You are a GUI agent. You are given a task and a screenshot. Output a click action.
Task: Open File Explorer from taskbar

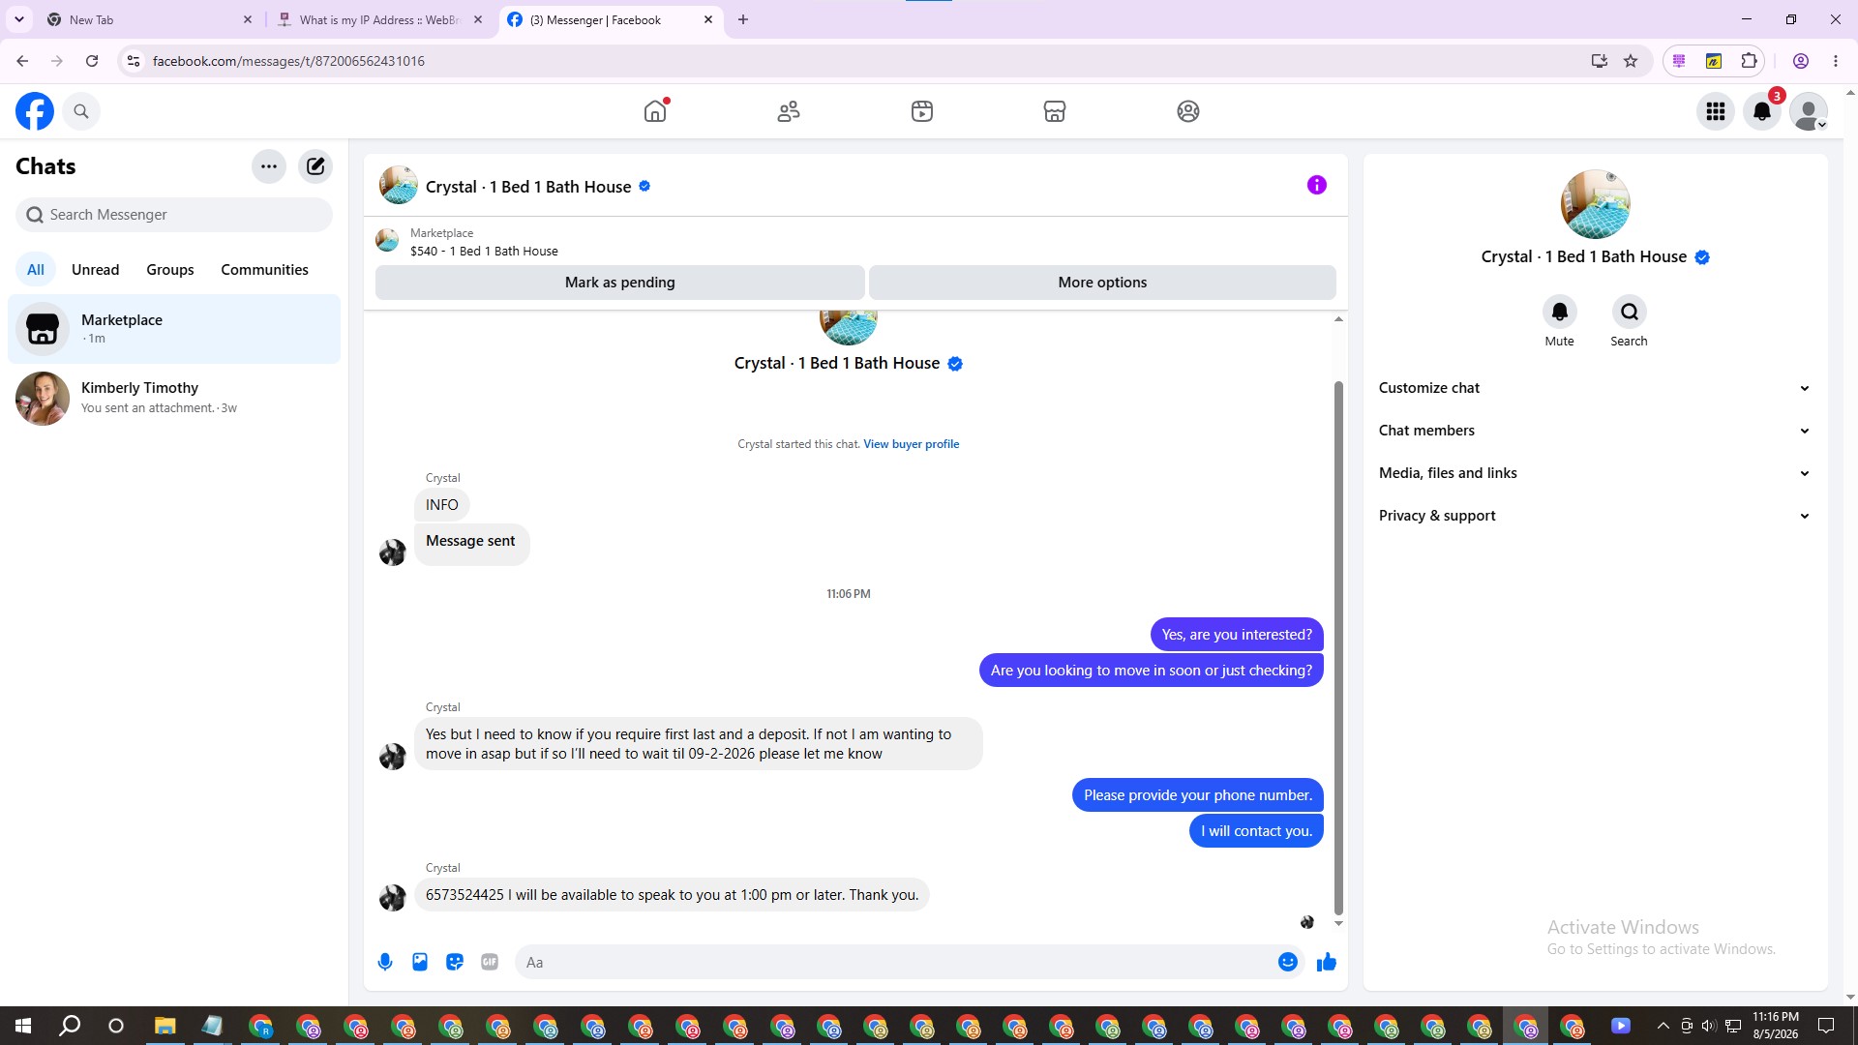point(165,1026)
